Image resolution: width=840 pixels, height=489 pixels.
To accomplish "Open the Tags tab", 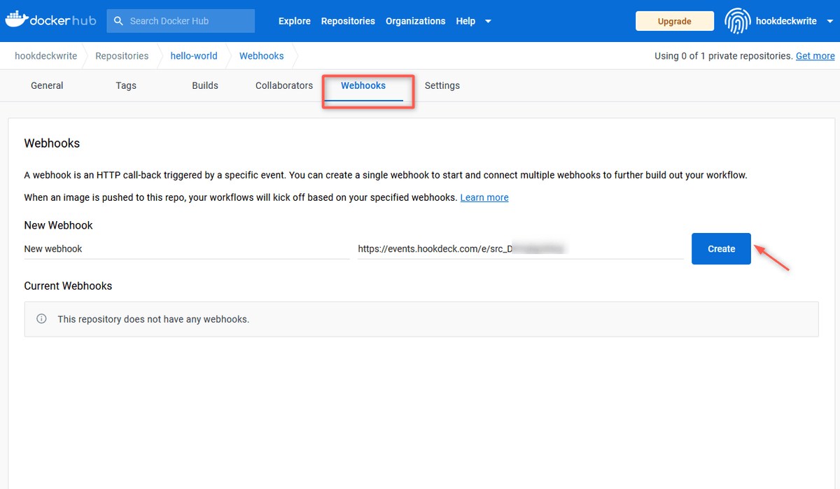I will click(126, 85).
